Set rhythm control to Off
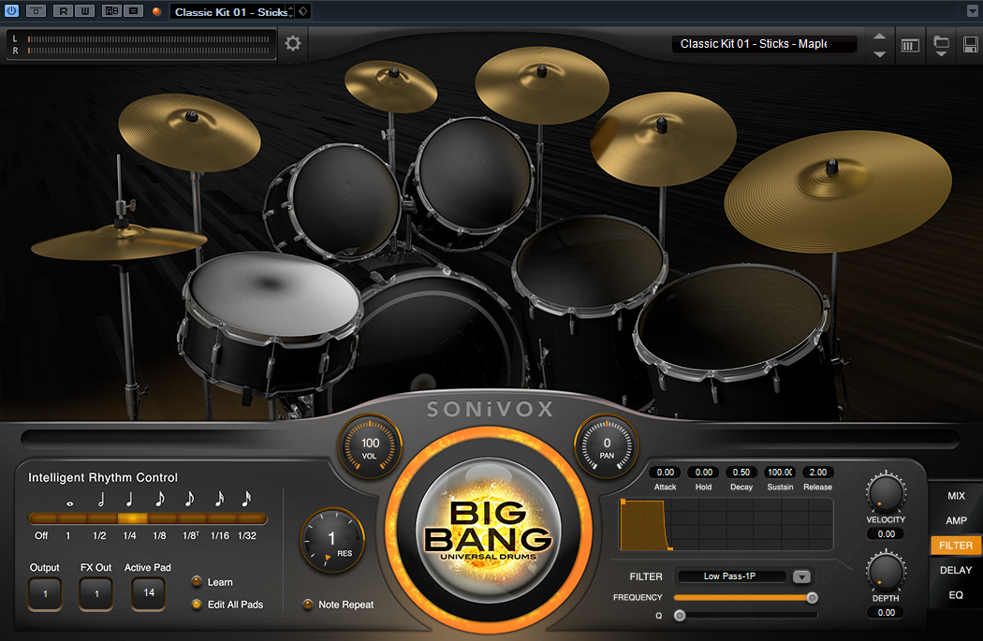Viewport: 983px width, 641px height. point(41,536)
